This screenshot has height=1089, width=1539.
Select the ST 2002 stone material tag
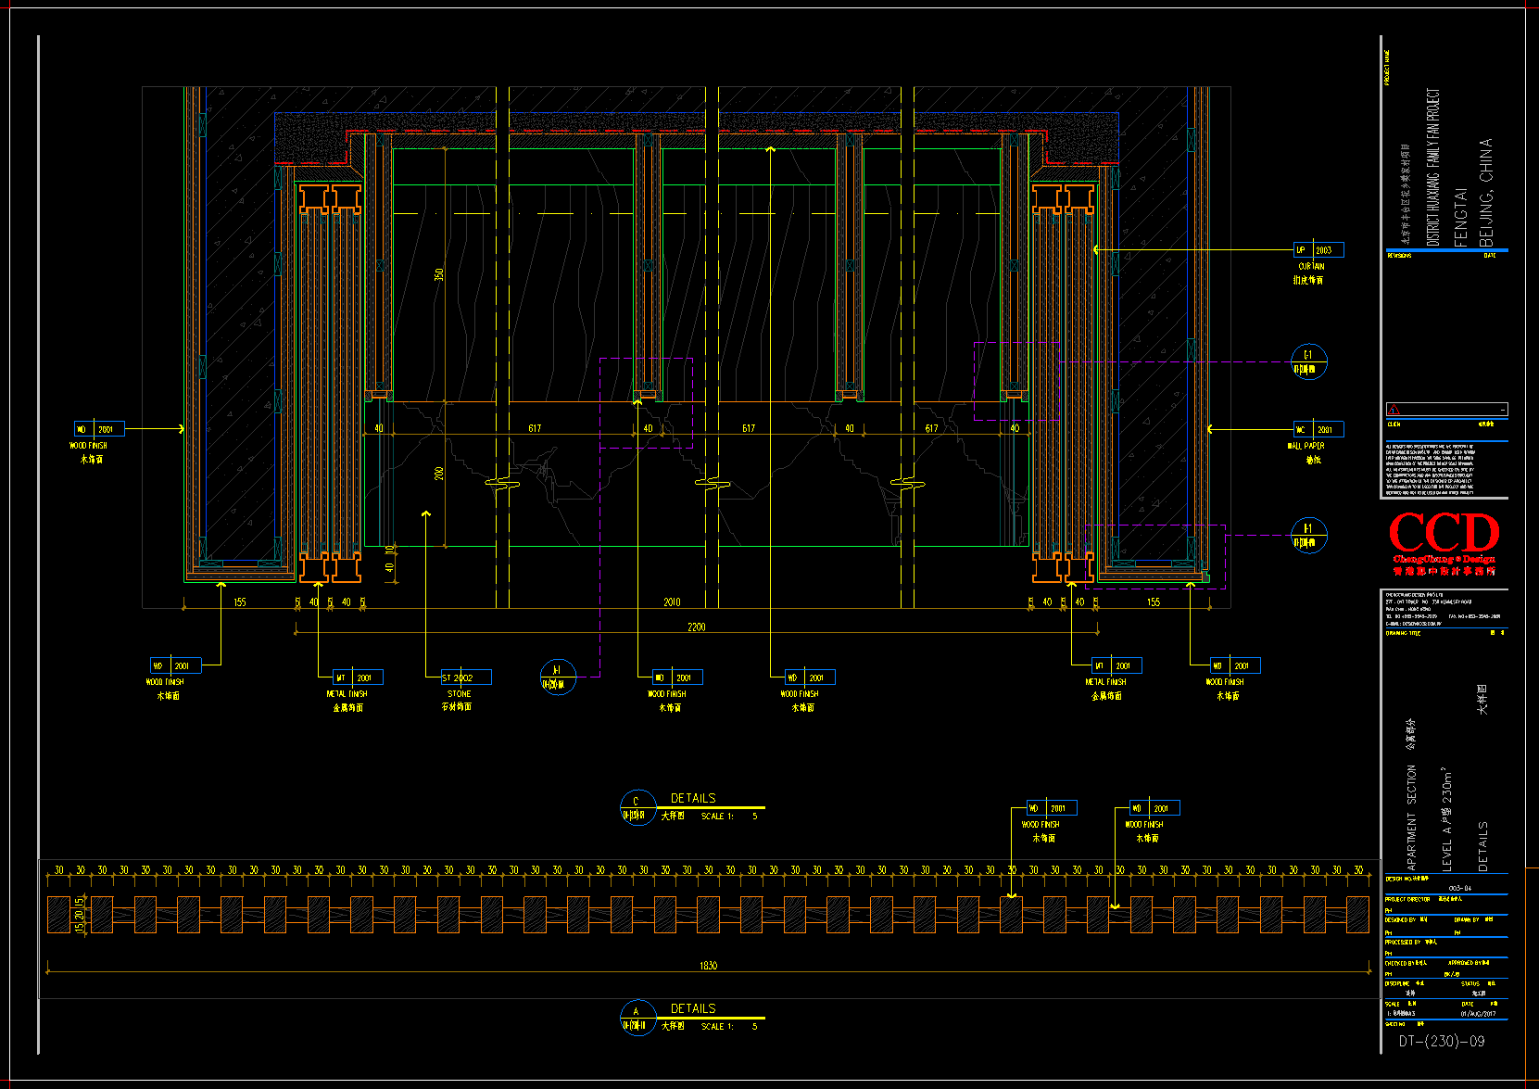[465, 677]
